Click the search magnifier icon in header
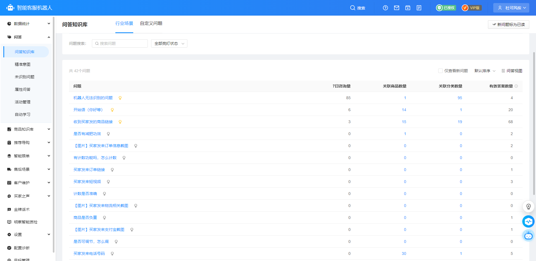536x261 pixels. [353, 8]
